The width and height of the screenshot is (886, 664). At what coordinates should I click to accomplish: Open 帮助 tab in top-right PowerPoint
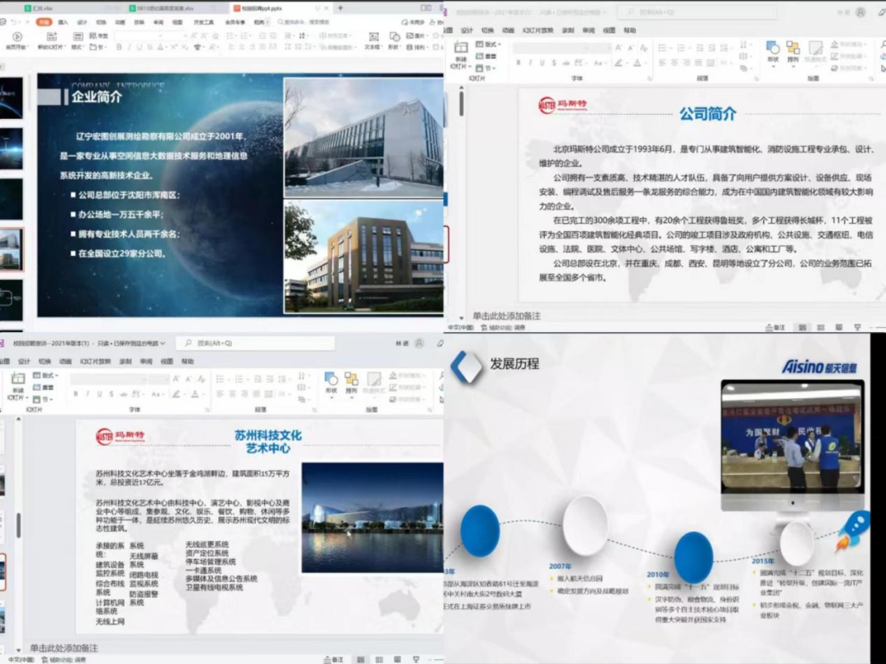pyautogui.click(x=629, y=30)
